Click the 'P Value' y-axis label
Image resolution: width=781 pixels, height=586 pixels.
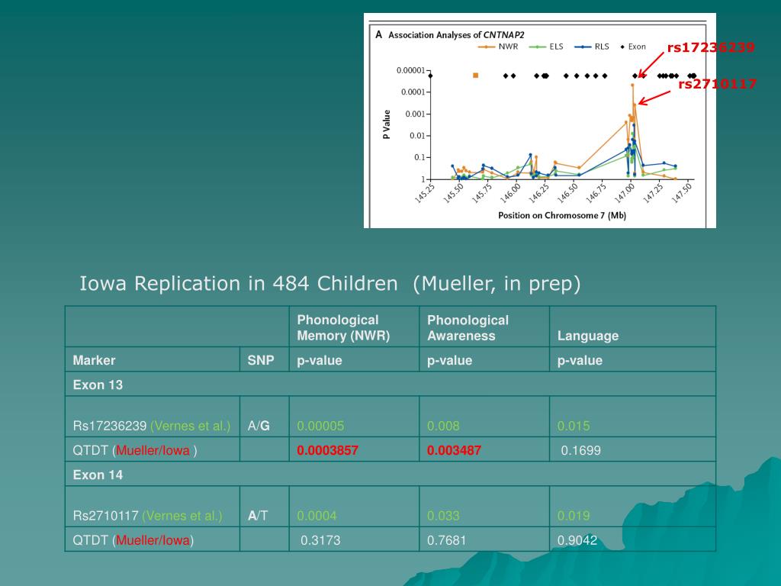(x=387, y=124)
